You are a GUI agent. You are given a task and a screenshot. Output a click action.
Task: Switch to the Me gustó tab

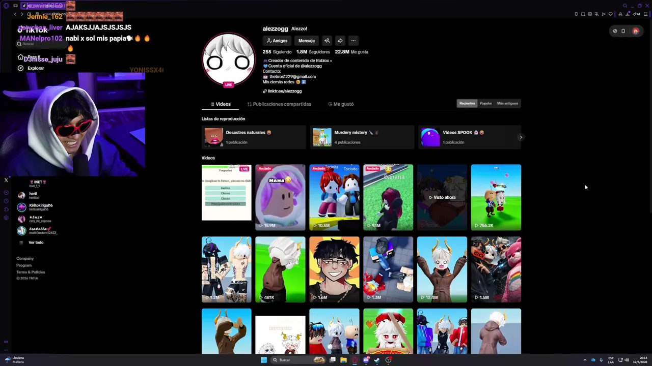pos(341,104)
